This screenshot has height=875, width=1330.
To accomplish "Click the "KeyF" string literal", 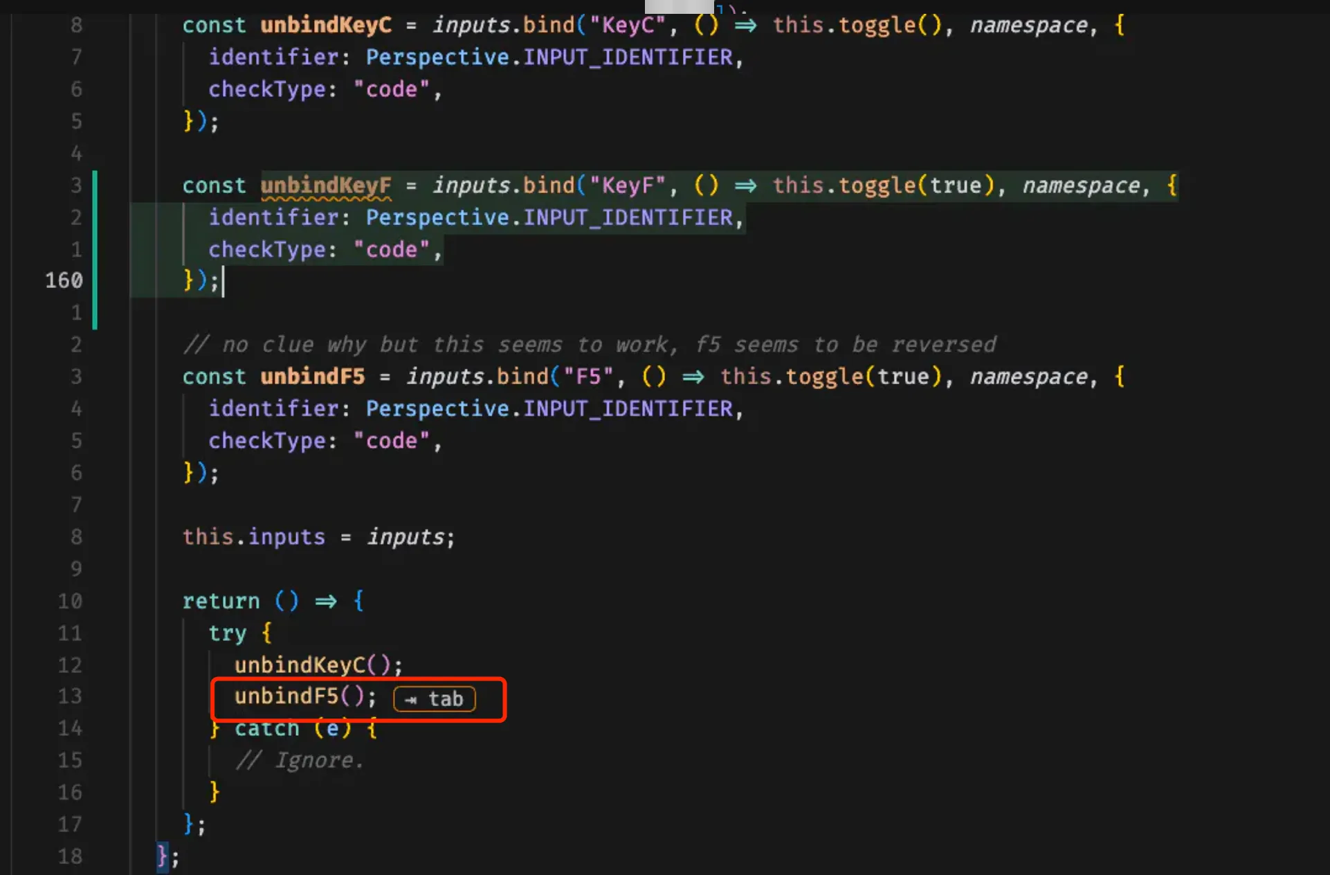I will tap(628, 186).
